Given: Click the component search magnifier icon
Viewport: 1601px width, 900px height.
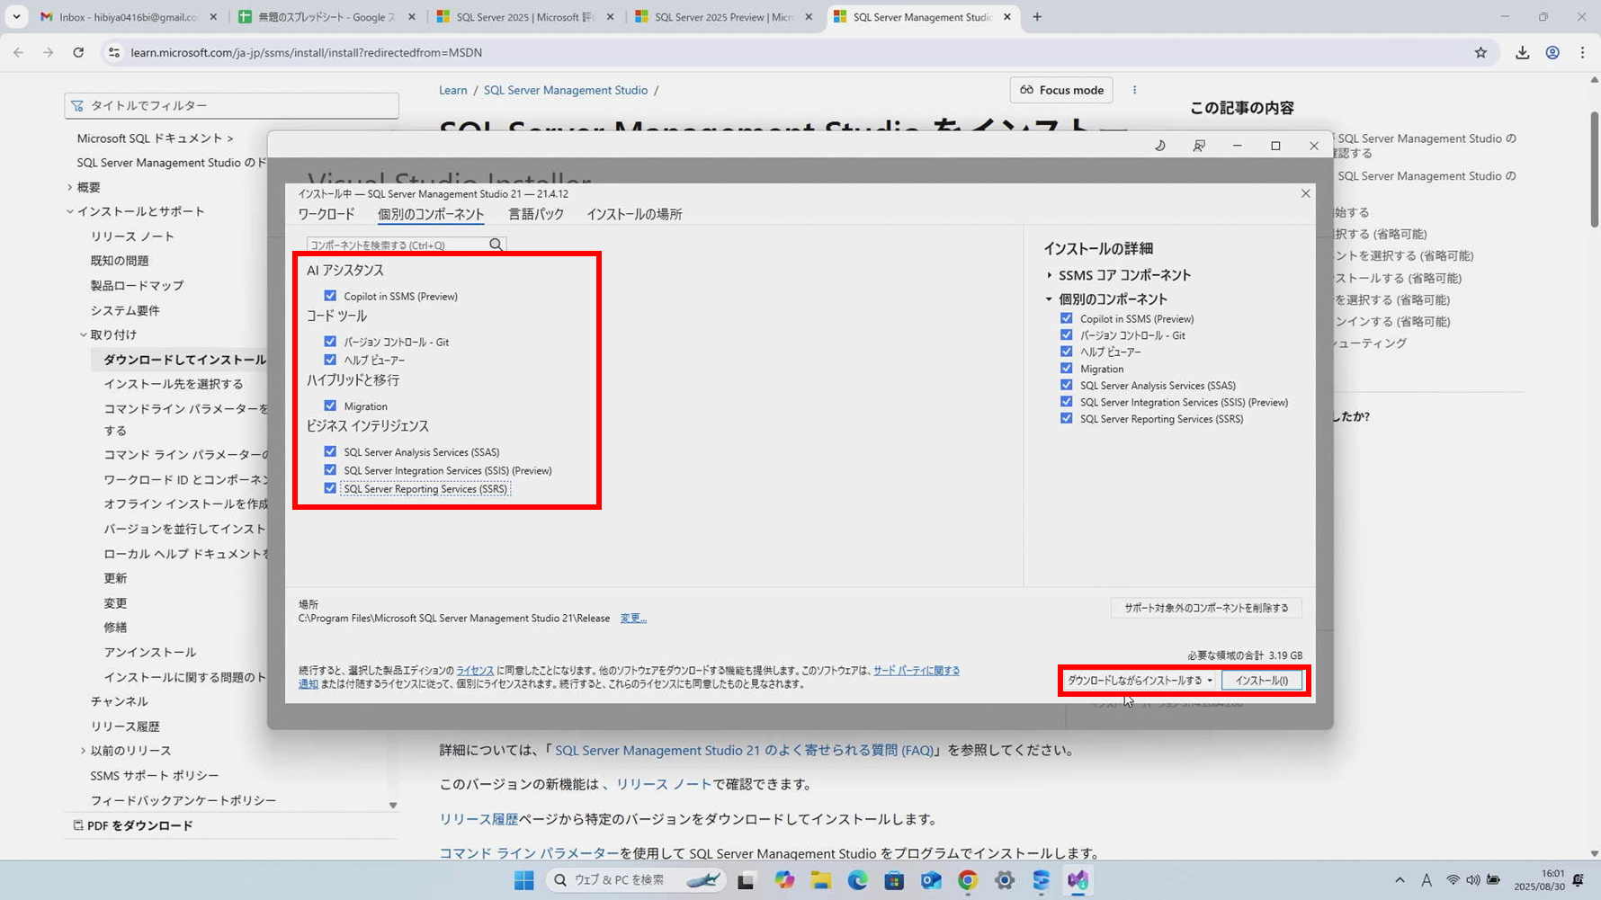Looking at the screenshot, I should (x=496, y=244).
